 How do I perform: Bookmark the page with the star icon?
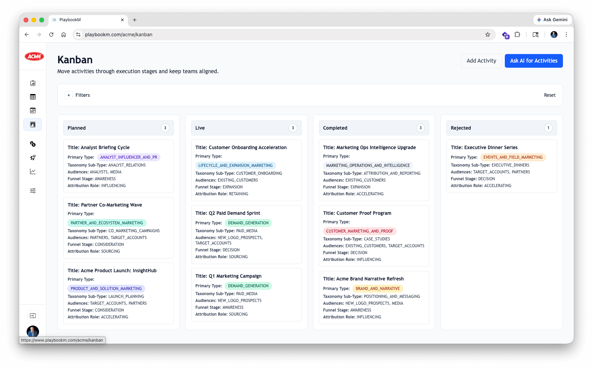tap(488, 35)
